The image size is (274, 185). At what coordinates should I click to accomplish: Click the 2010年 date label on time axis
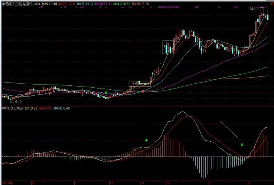click(x=7, y=183)
